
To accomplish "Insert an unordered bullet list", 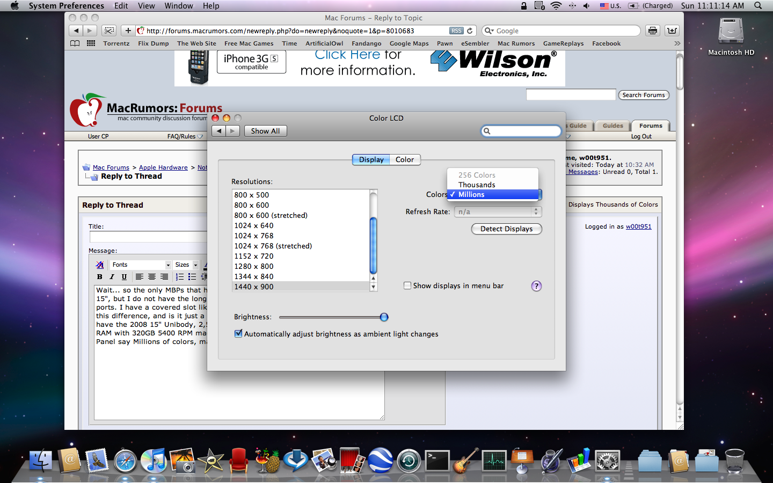I will click(192, 277).
